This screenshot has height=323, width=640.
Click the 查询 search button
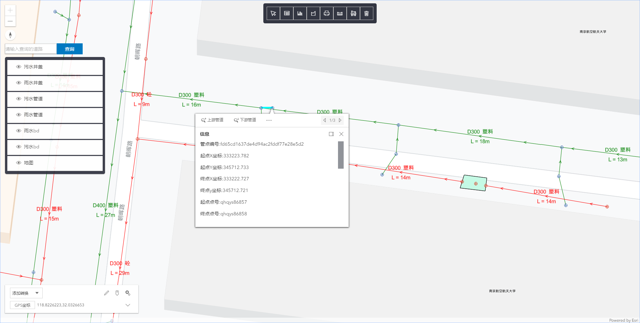click(x=69, y=49)
